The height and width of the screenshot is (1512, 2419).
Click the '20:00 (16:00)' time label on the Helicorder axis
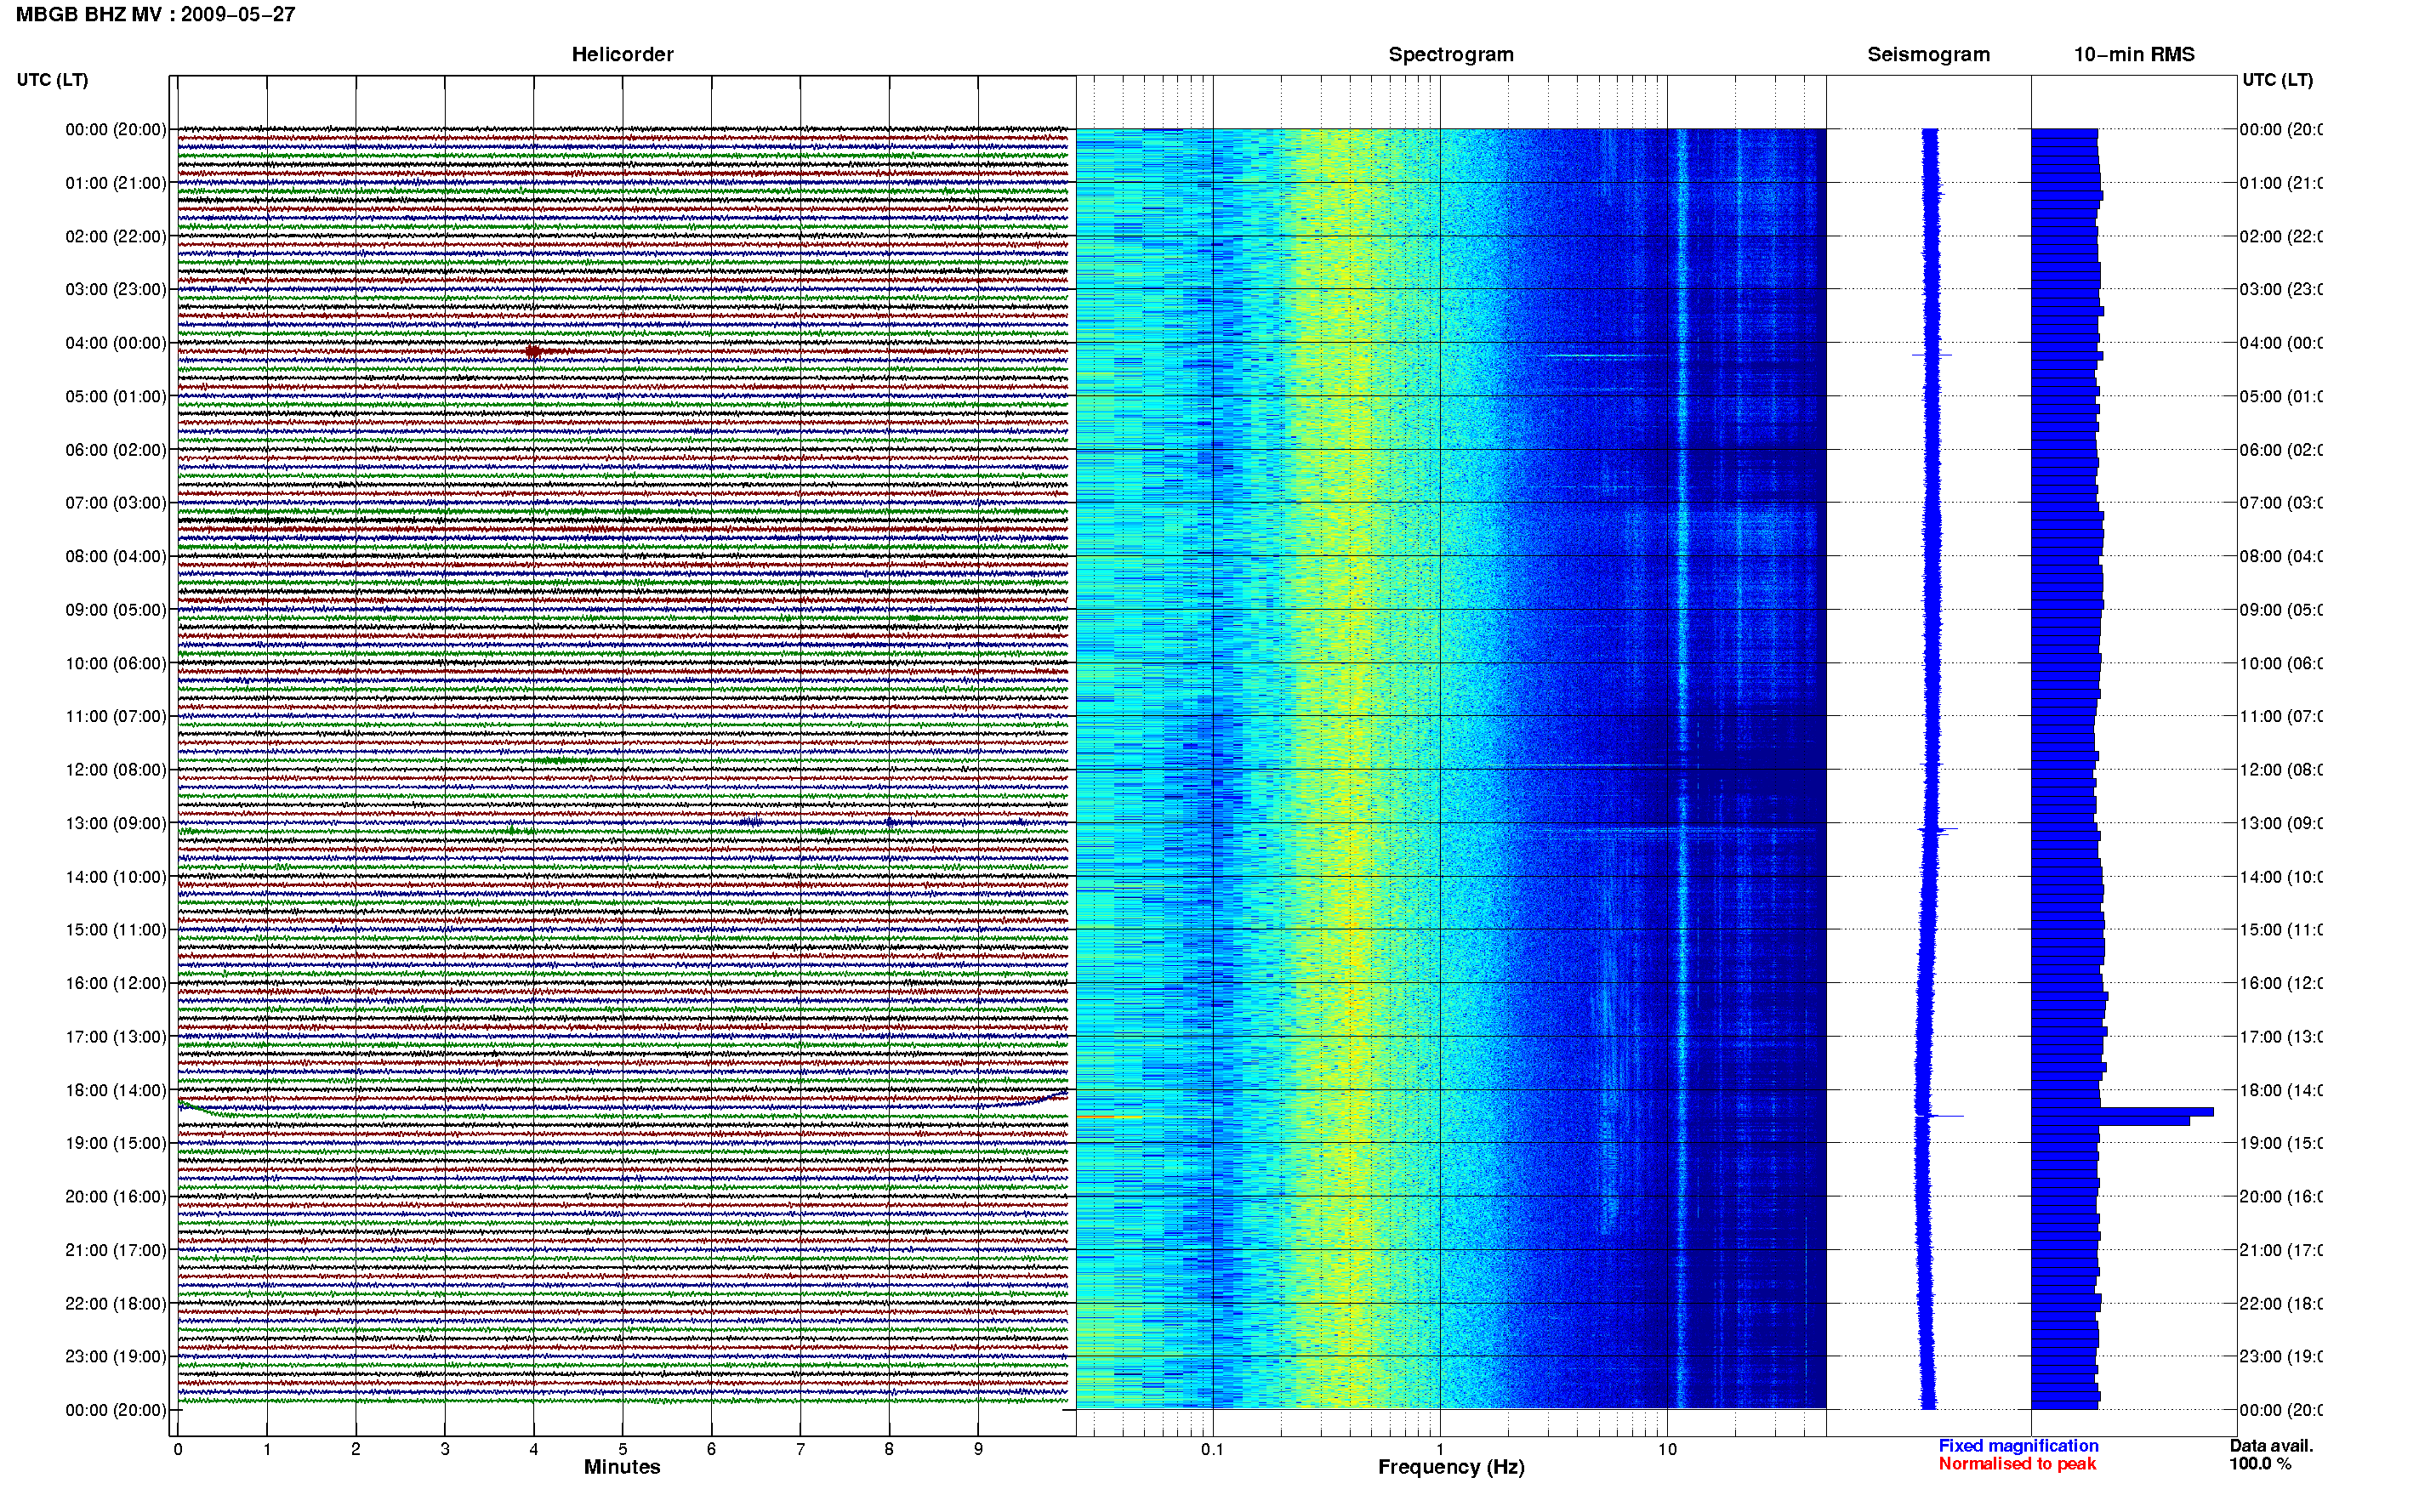click(116, 1197)
